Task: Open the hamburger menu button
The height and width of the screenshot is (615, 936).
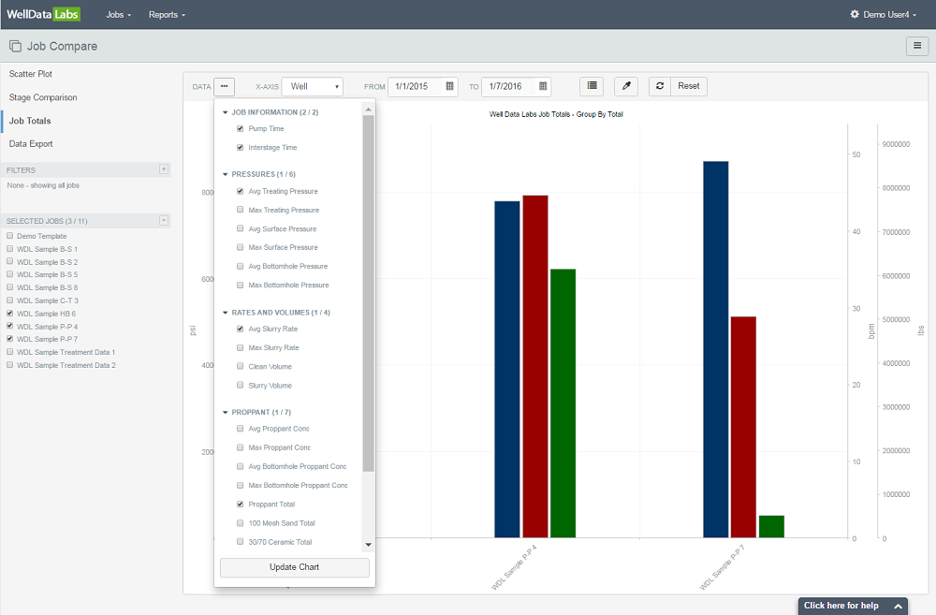Action: point(917,45)
